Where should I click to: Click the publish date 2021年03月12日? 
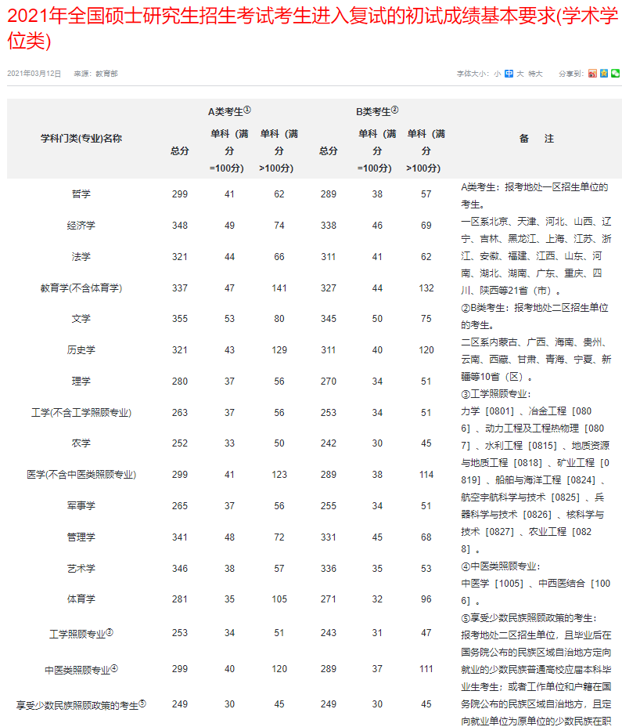pos(34,74)
